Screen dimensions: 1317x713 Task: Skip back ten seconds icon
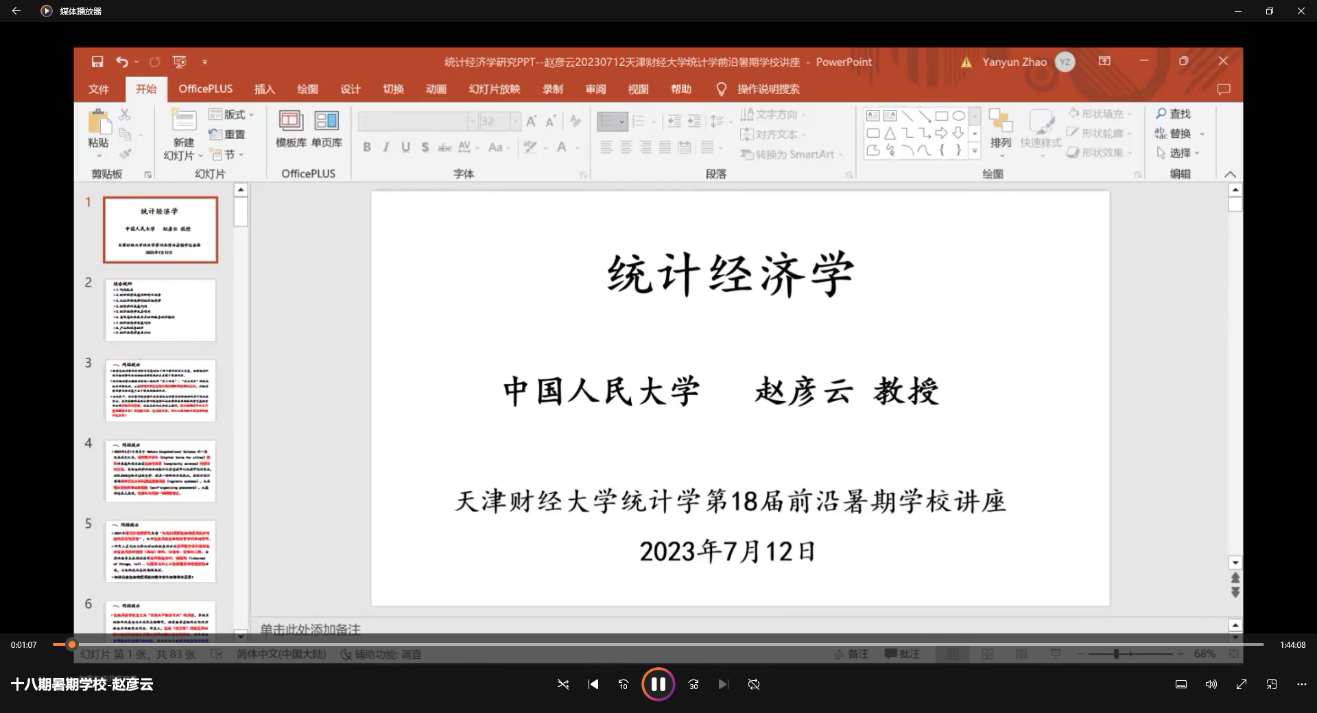pyautogui.click(x=624, y=684)
